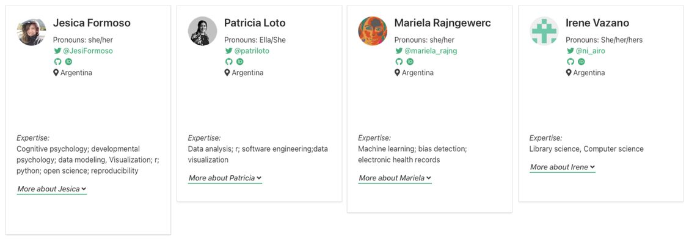
Task: Open Mariela Rajngewerc's GitHub icon
Action: click(398, 62)
